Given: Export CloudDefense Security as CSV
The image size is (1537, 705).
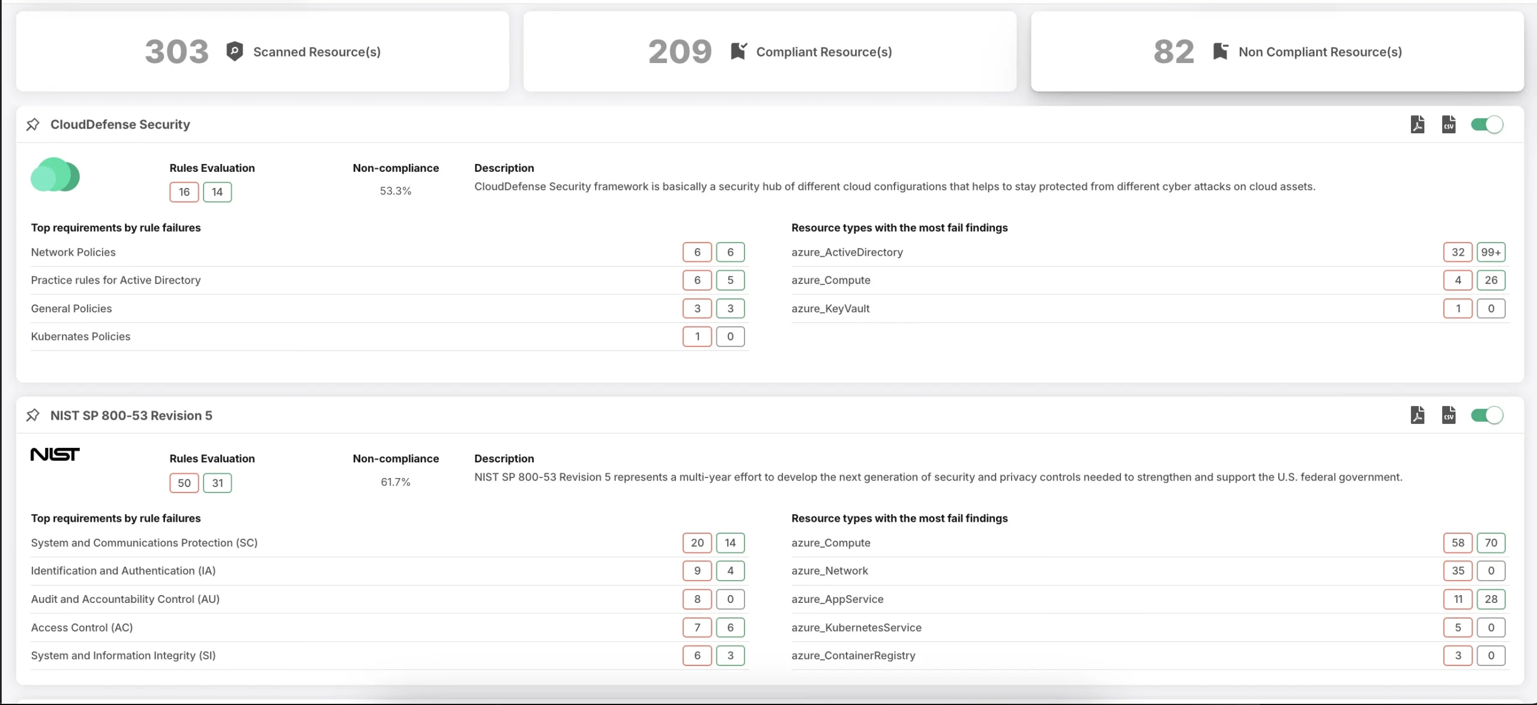Looking at the screenshot, I should click(1449, 124).
